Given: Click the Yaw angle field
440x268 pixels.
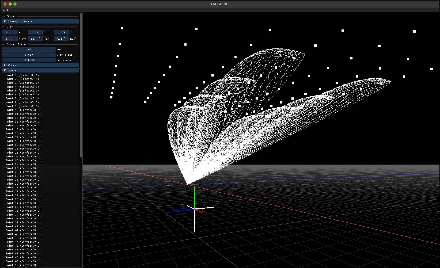Looking at the screenshot, I should pyautogui.click(x=35, y=39).
